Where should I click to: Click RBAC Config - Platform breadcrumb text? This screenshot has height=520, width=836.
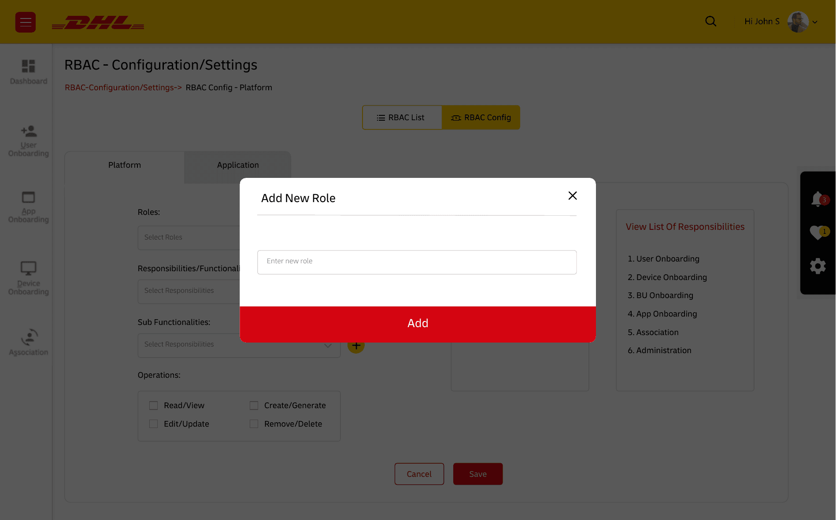point(229,88)
